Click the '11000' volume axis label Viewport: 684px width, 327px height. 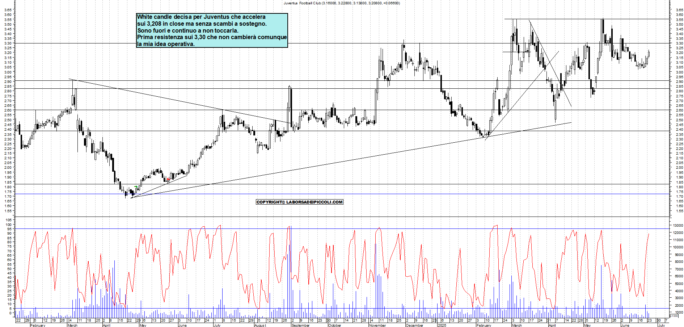coord(678,240)
